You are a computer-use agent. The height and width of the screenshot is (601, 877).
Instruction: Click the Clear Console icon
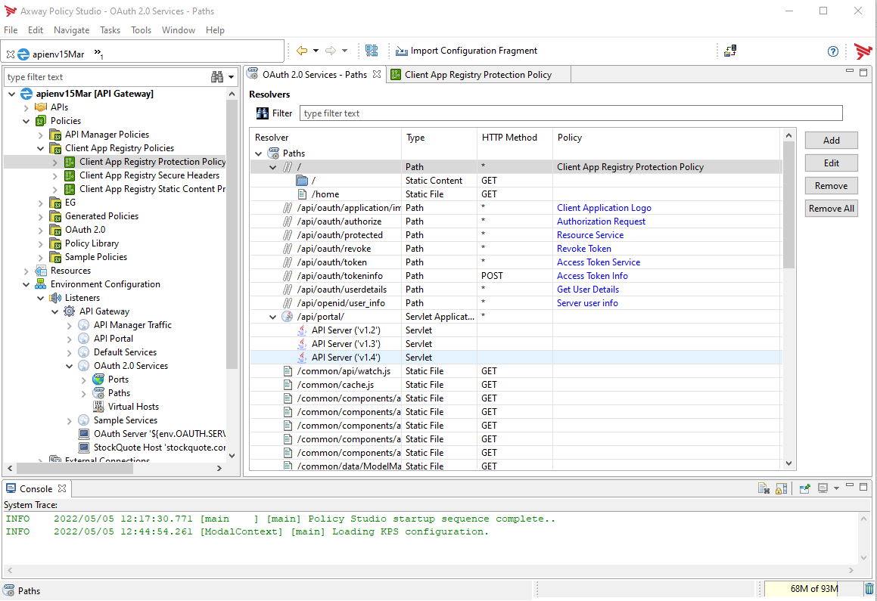pos(764,489)
